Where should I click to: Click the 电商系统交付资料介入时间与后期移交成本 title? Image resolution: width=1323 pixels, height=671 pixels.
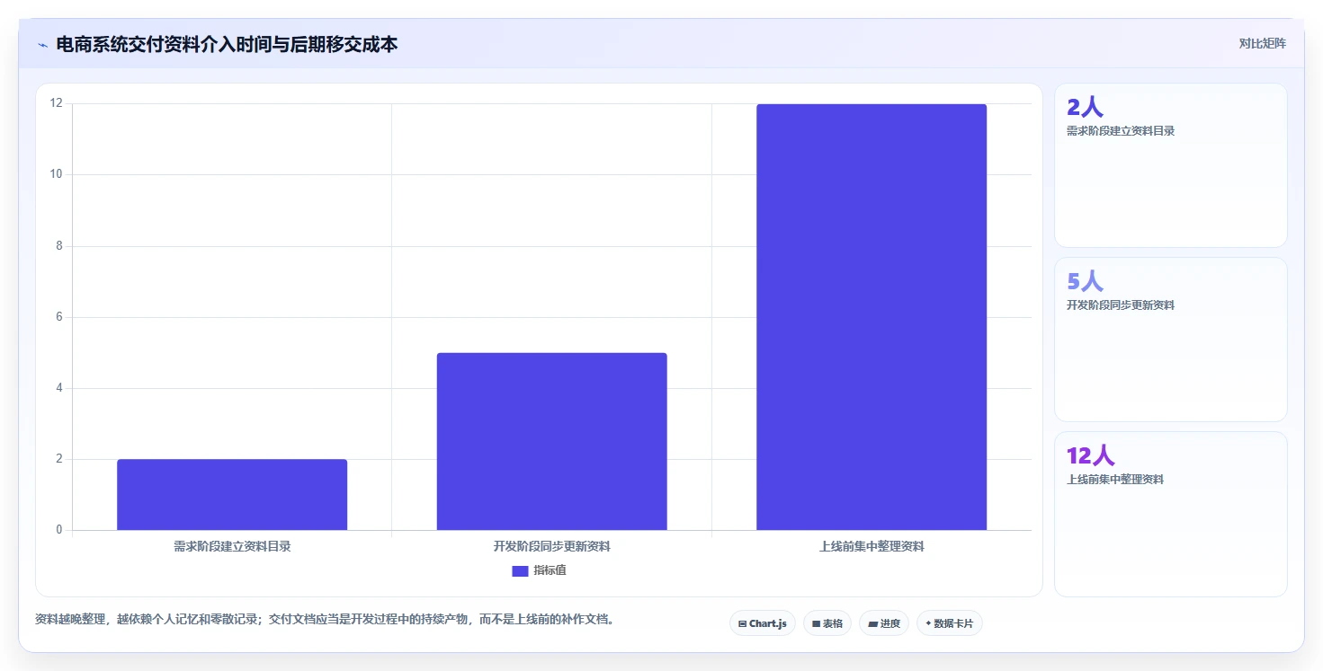coord(227,44)
